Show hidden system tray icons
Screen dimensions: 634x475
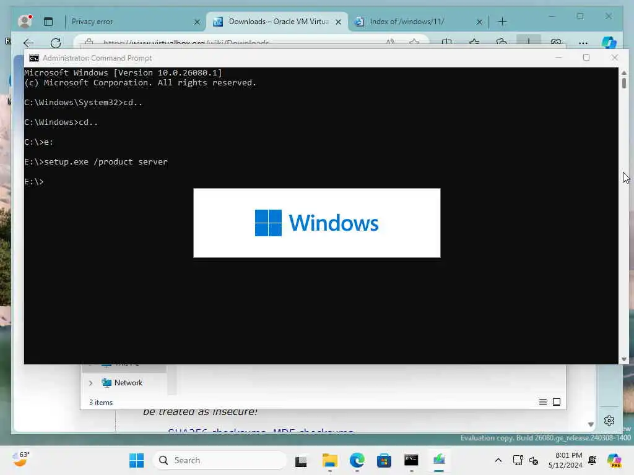tap(498, 460)
